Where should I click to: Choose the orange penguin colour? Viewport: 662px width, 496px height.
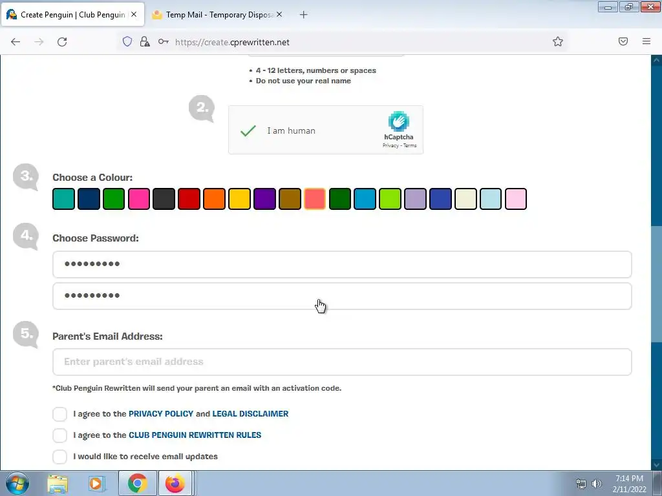click(x=215, y=199)
